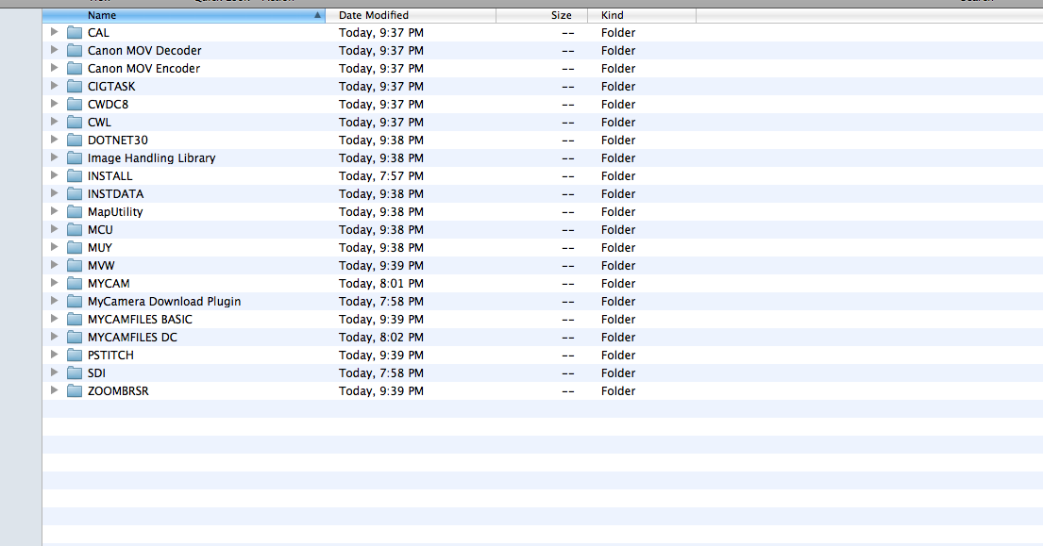Select the Image Handling Library name
Image resolution: width=1043 pixels, height=546 pixels.
click(152, 158)
